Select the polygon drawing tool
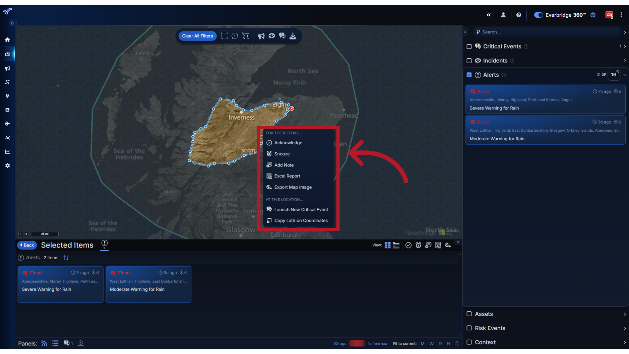The width and height of the screenshot is (629, 354). click(246, 36)
